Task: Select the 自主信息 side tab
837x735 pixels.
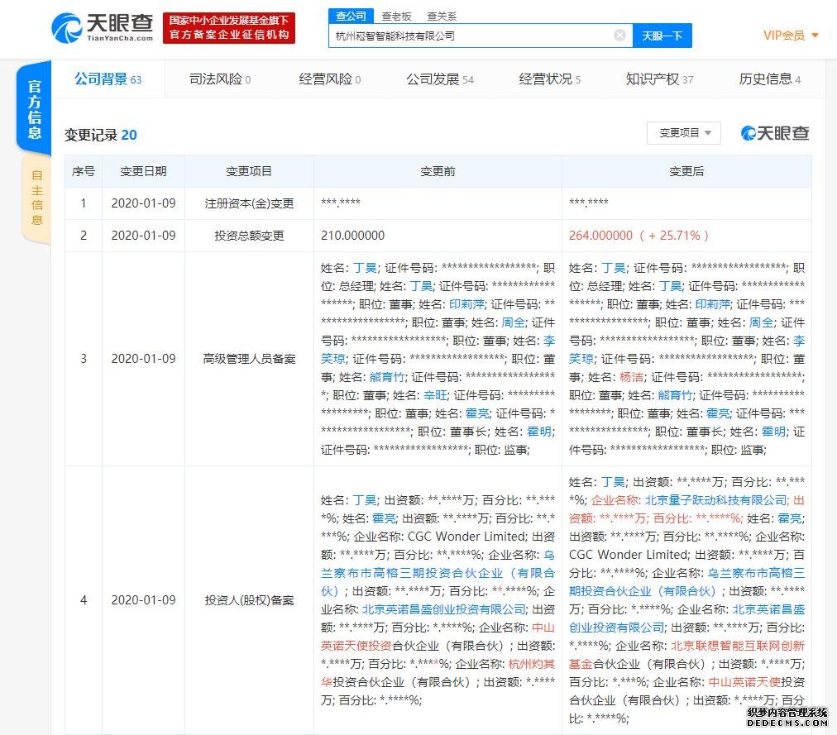Action: 36,198
